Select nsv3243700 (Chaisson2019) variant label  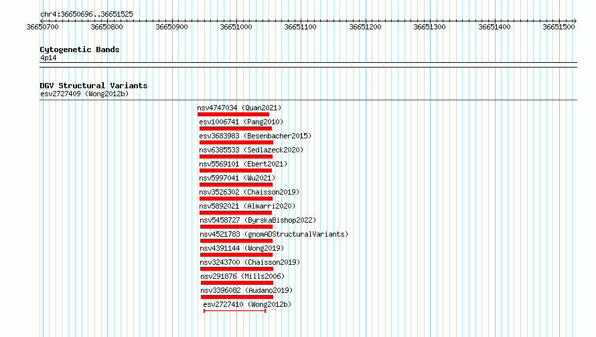click(250, 262)
